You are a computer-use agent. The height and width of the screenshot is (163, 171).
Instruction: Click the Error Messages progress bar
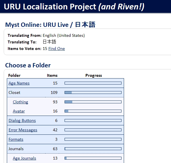[x=93, y=130]
